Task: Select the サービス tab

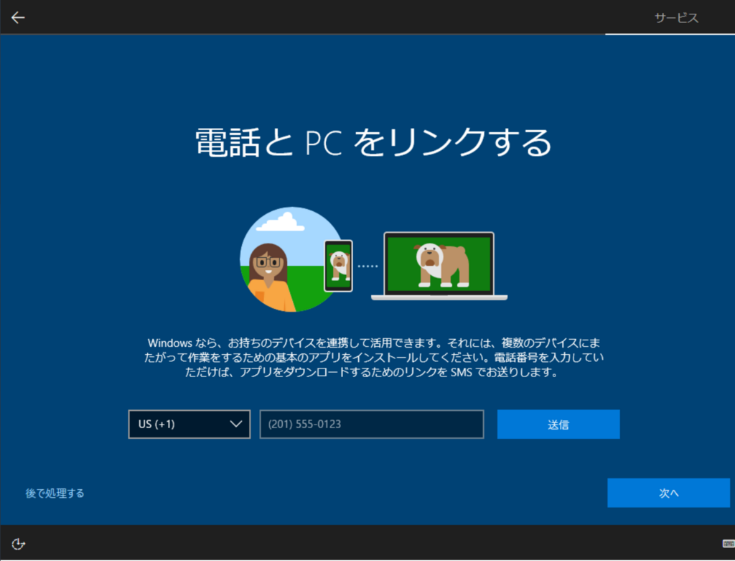Action: tap(676, 18)
